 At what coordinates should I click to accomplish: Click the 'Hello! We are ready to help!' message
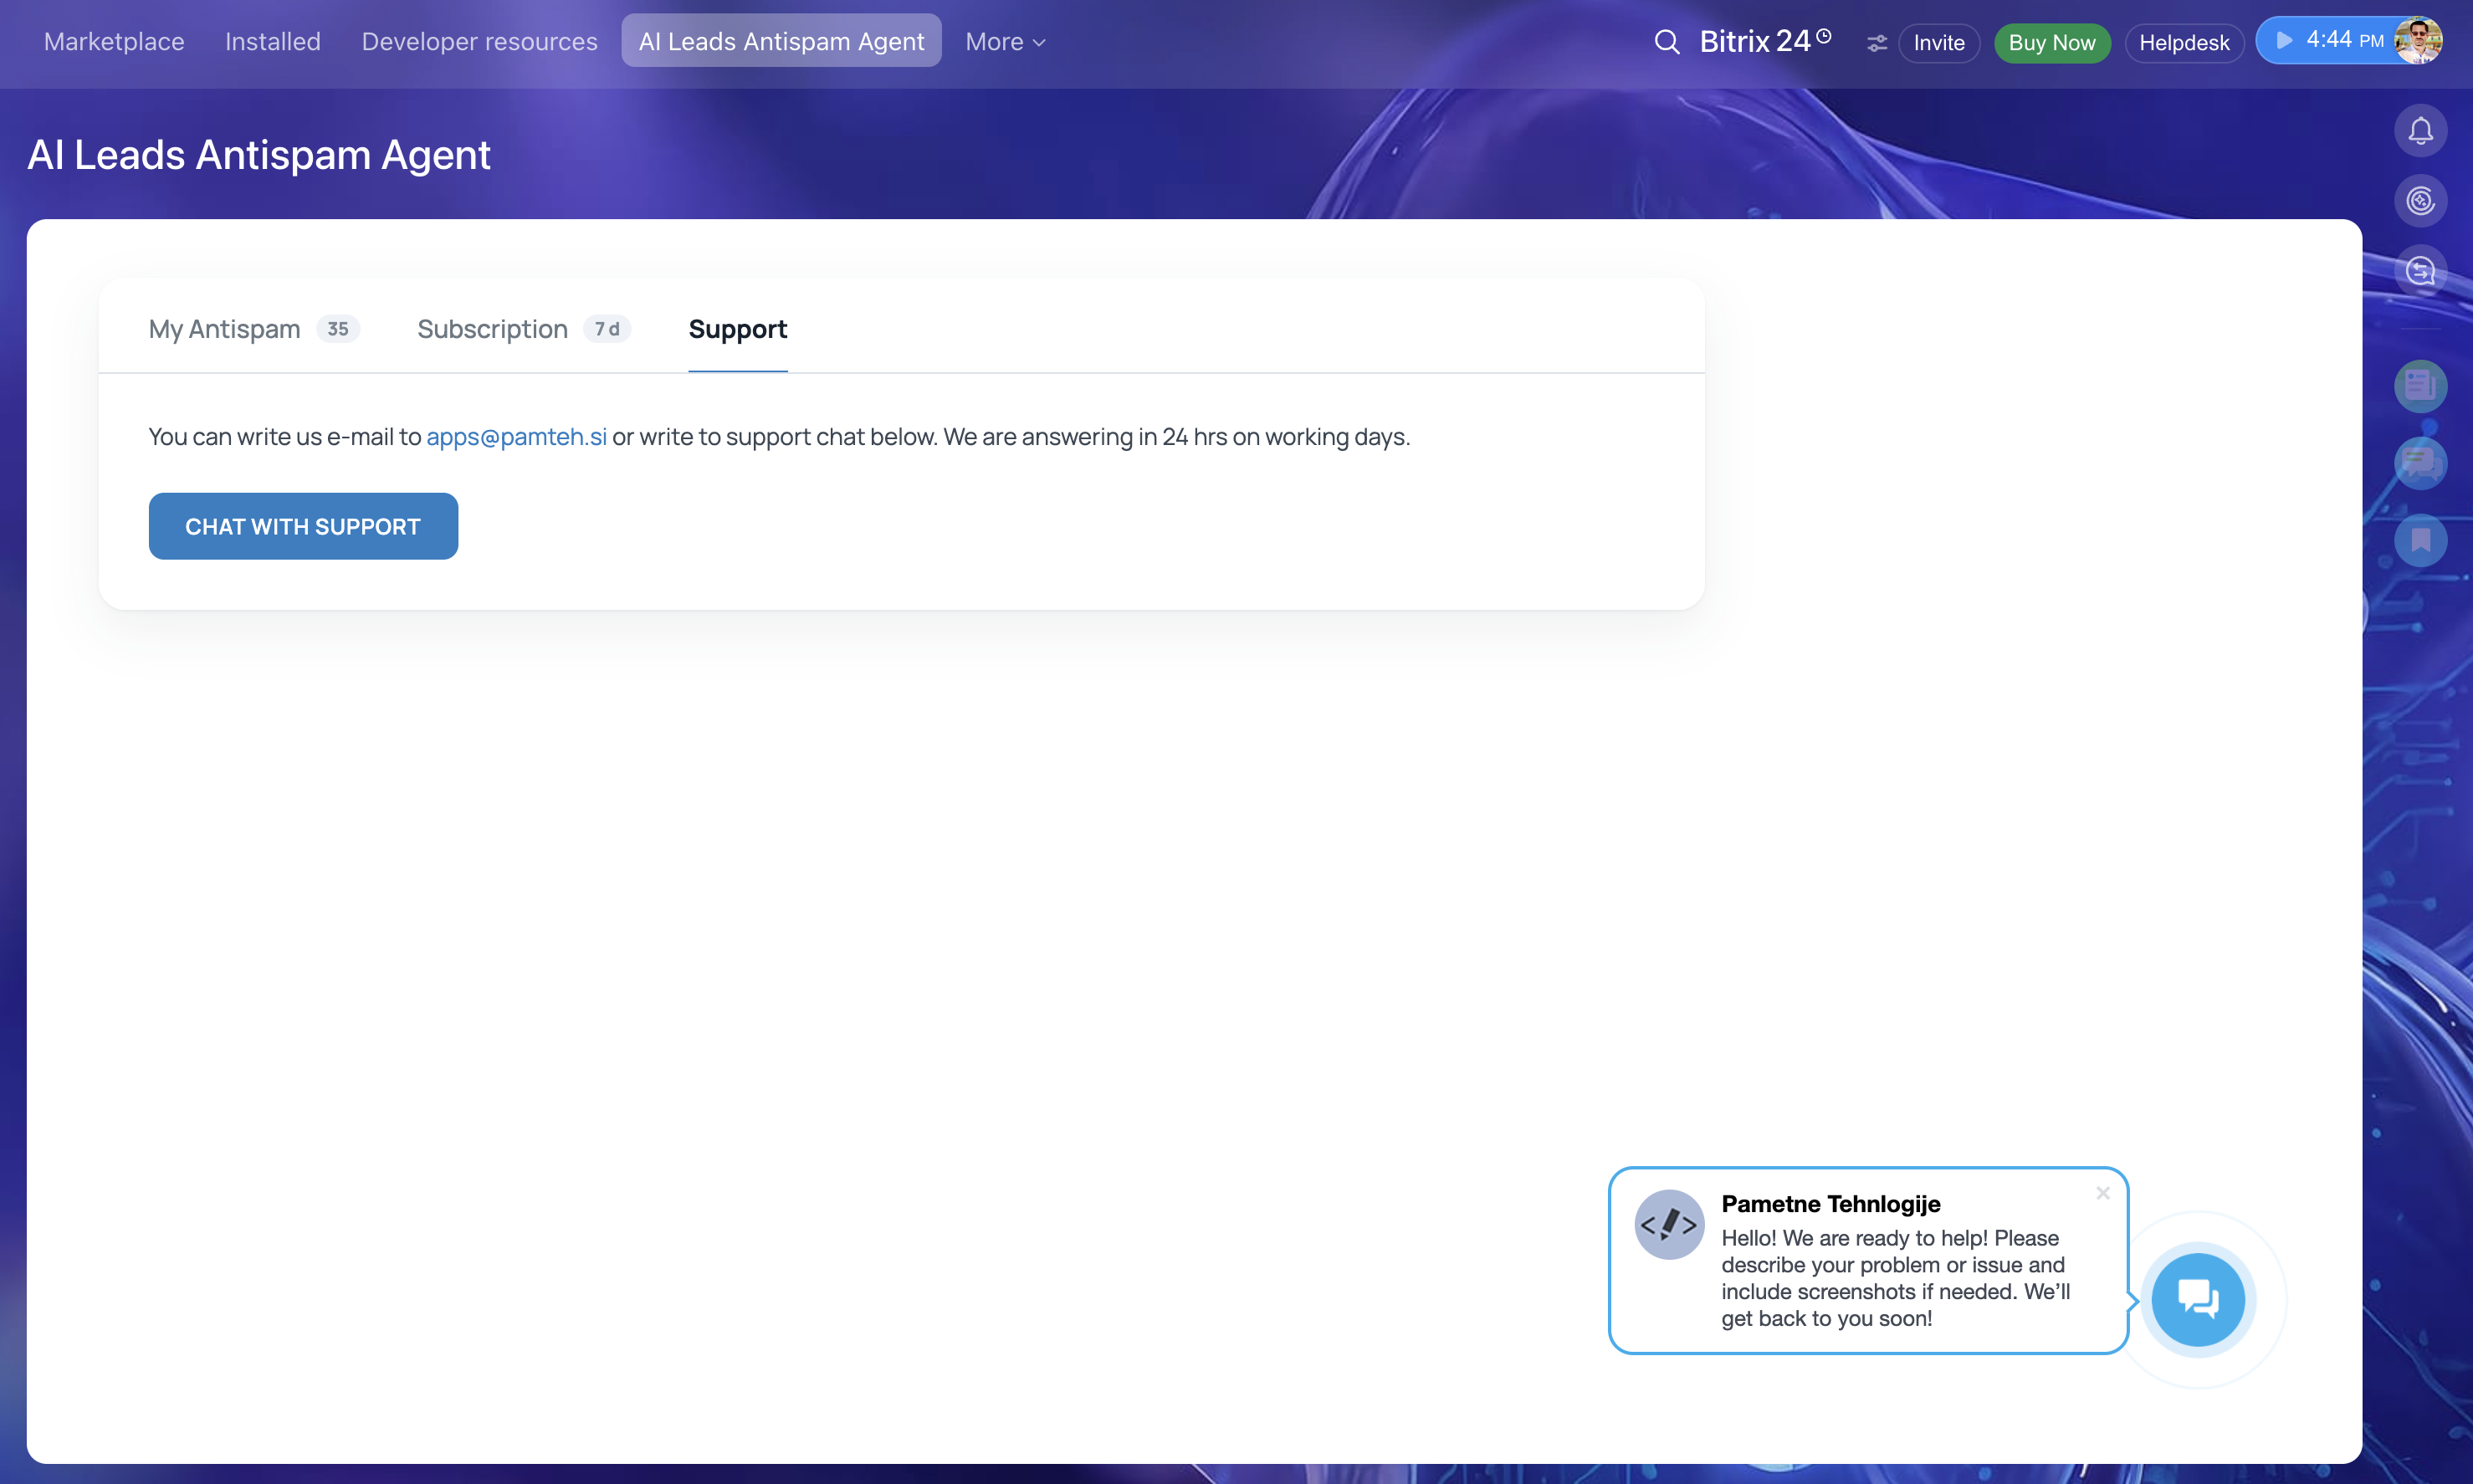pos(1896,1278)
